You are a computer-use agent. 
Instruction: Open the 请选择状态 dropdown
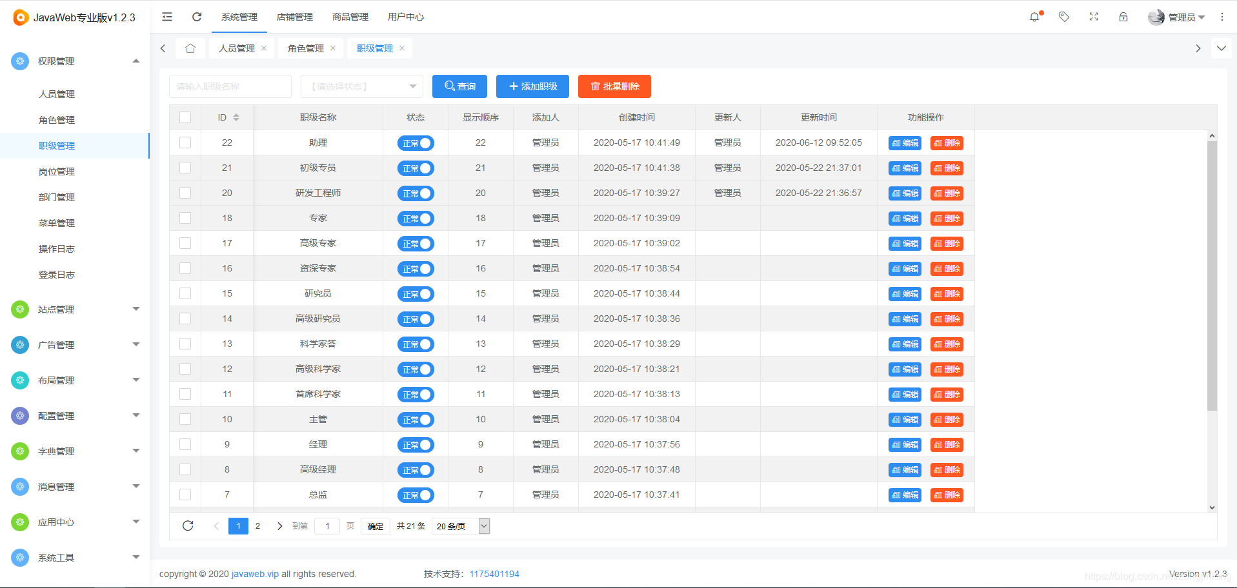(362, 86)
